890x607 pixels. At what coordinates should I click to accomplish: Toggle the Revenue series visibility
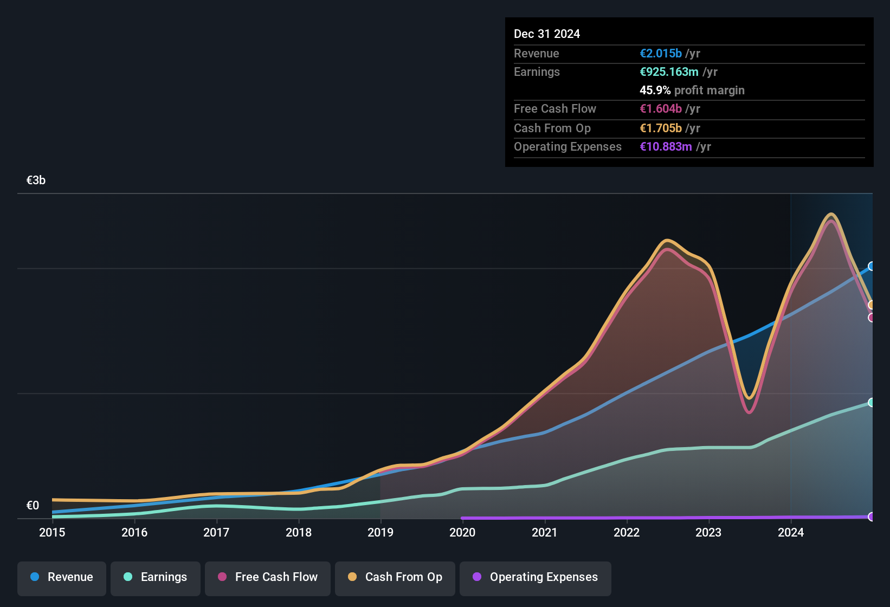coord(61,577)
